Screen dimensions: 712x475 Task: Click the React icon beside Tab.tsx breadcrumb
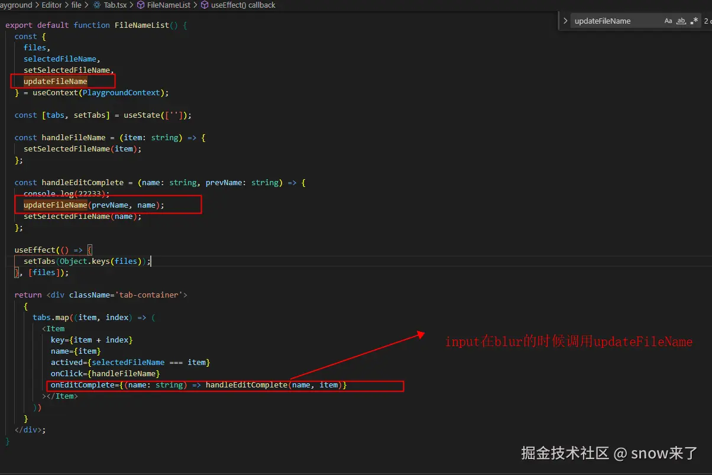(x=97, y=5)
